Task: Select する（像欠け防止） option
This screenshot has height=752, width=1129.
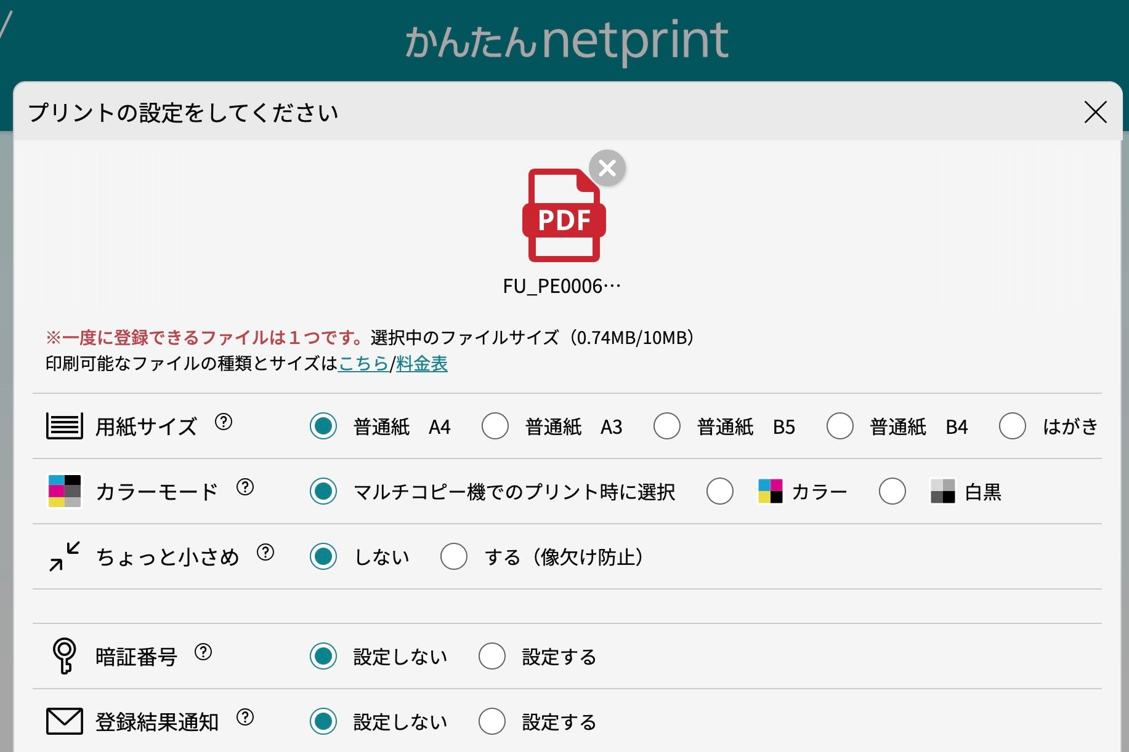Action: (454, 556)
